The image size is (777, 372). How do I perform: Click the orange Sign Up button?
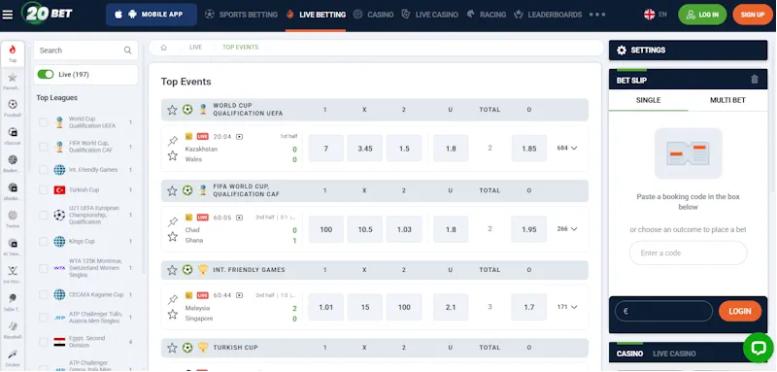tap(753, 15)
